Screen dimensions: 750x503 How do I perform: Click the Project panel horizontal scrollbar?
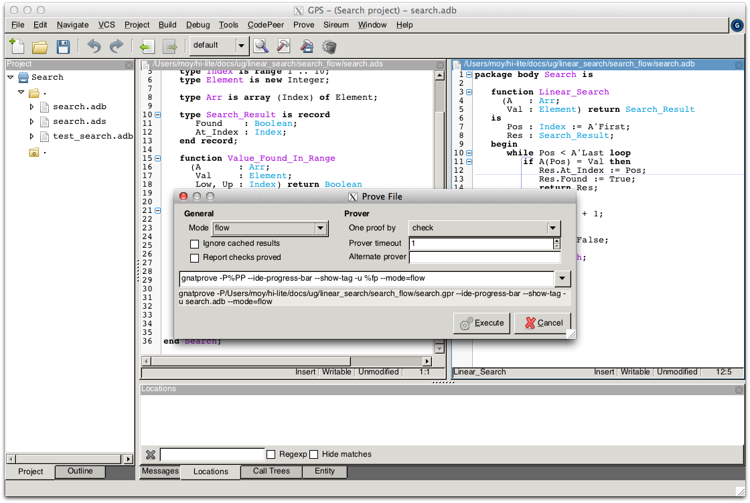coord(70,459)
